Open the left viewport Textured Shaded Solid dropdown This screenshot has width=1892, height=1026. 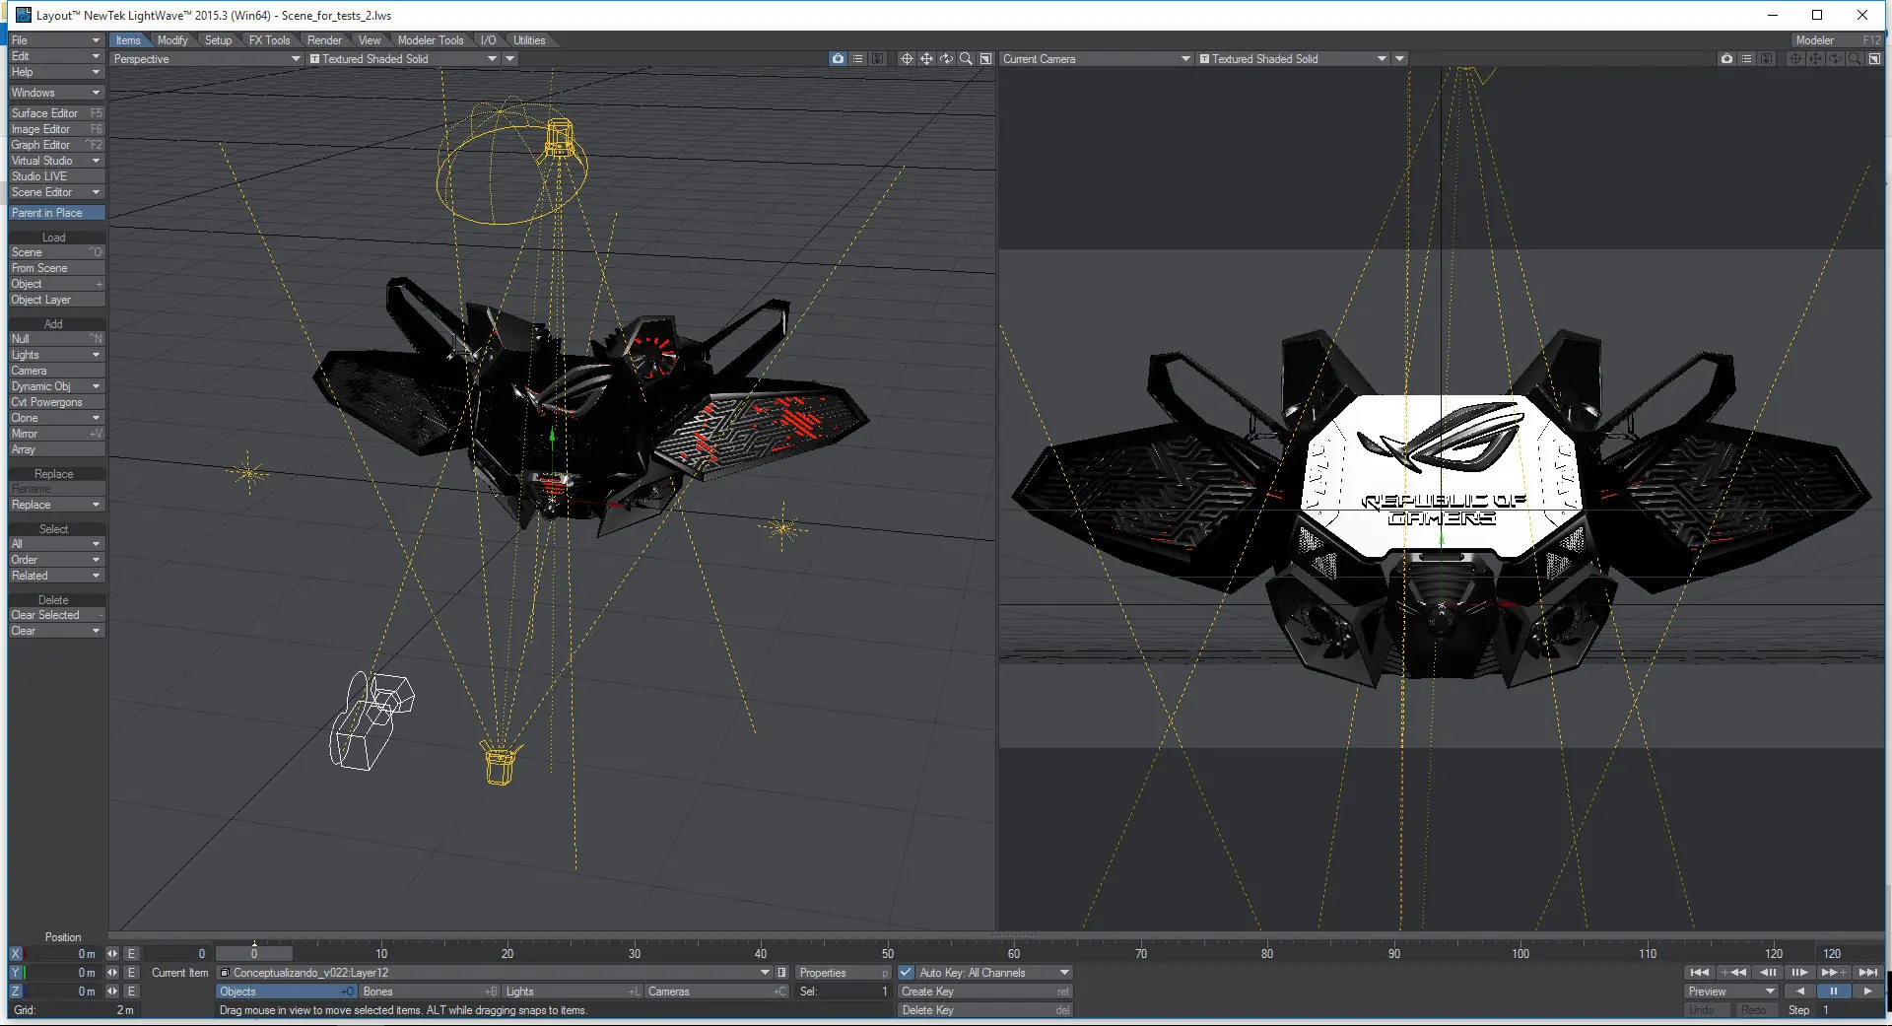coord(404,59)
